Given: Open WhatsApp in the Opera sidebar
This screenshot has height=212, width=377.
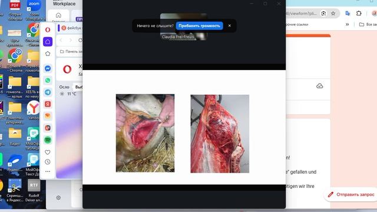Looking at the screenshot, I should pos(48,80).
